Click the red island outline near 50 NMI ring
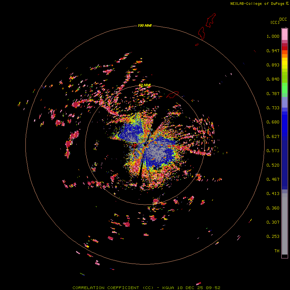This screenshot has height=290, width=290. pos(172,95)
